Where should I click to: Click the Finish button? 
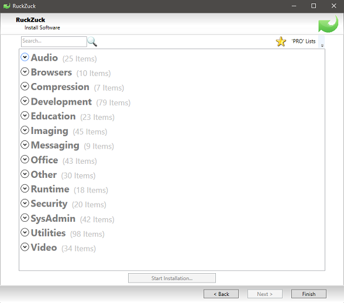pyautogui.click(x=309, y=294)
